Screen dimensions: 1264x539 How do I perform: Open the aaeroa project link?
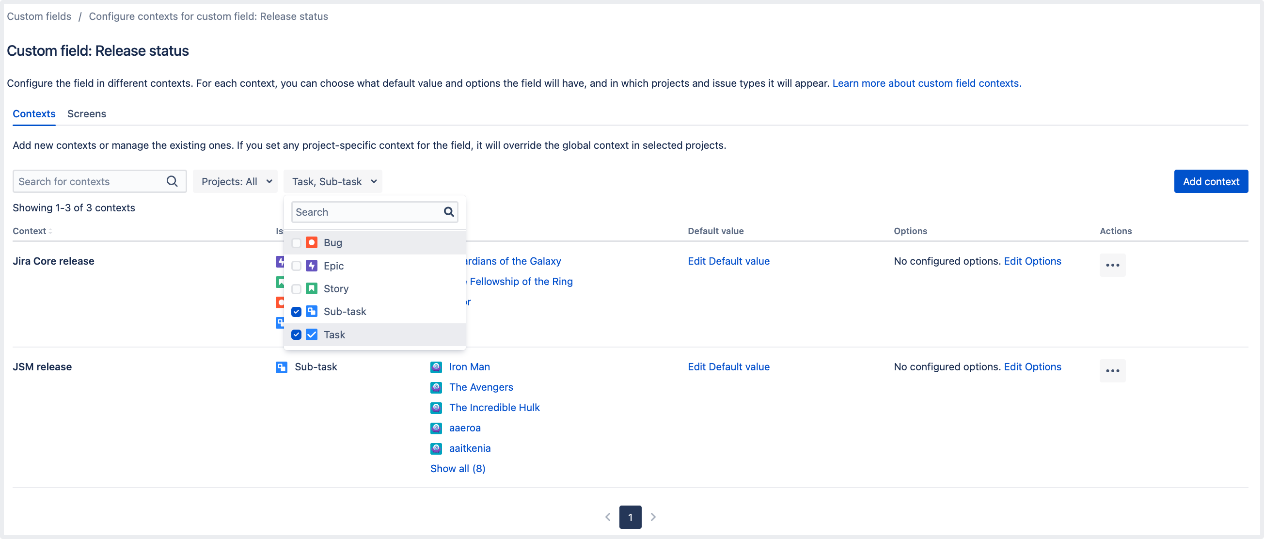pyautogui.click(x=465, y=428)
